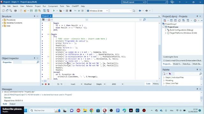Open the ANSI encoding dropdown

122,84
